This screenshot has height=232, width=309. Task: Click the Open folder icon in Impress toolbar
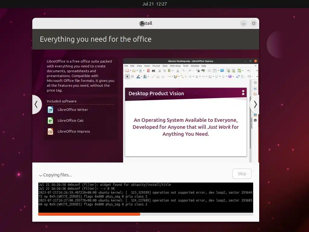(x=134, y=71)
